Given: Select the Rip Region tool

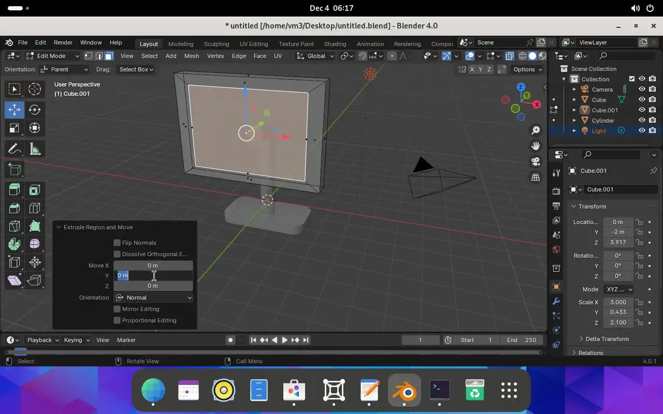Looking at the screenshot, I should click(35, 280).
